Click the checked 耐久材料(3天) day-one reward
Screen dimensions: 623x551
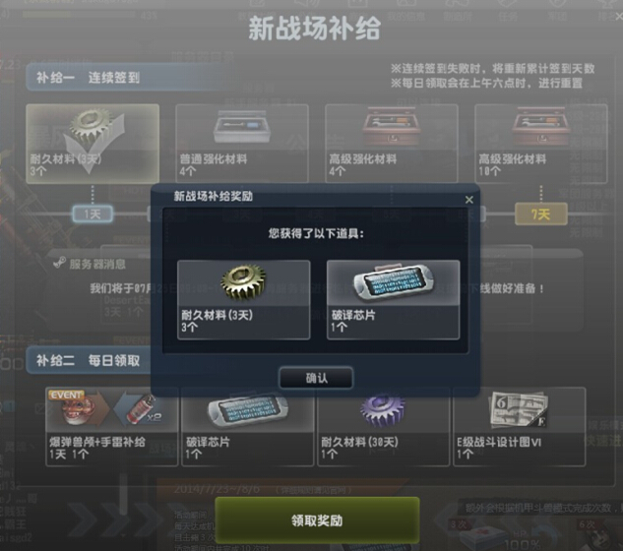coord(93,144)
